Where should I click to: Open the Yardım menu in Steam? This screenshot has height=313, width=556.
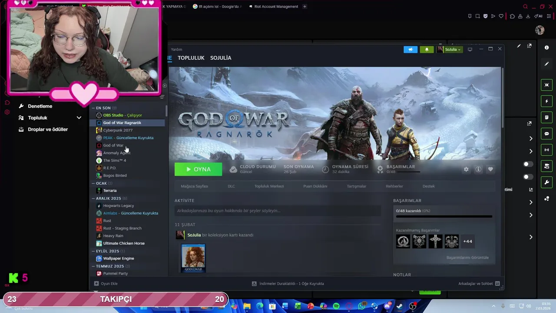(176, 49)
